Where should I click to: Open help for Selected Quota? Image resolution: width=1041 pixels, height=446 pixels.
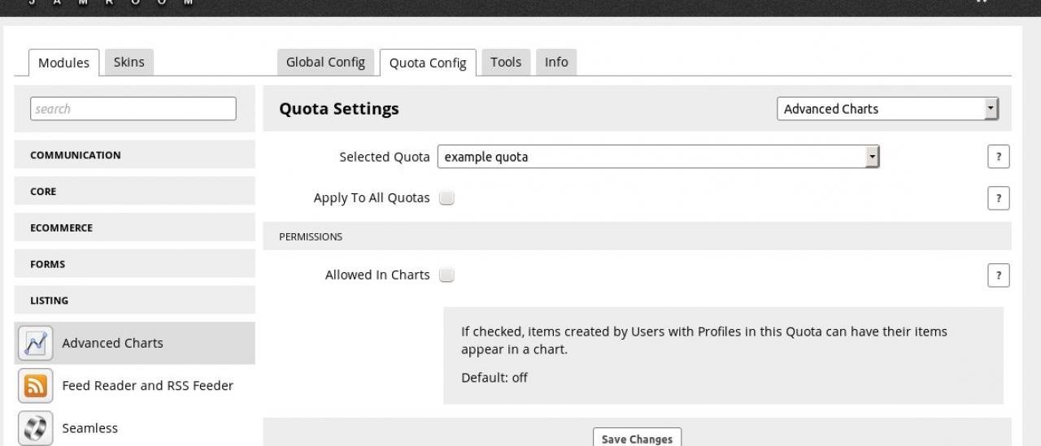pos(998,158)
